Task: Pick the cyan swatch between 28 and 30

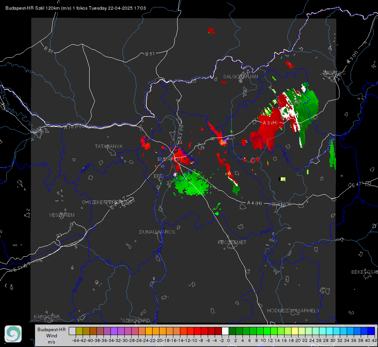Action: pos(330,331)
